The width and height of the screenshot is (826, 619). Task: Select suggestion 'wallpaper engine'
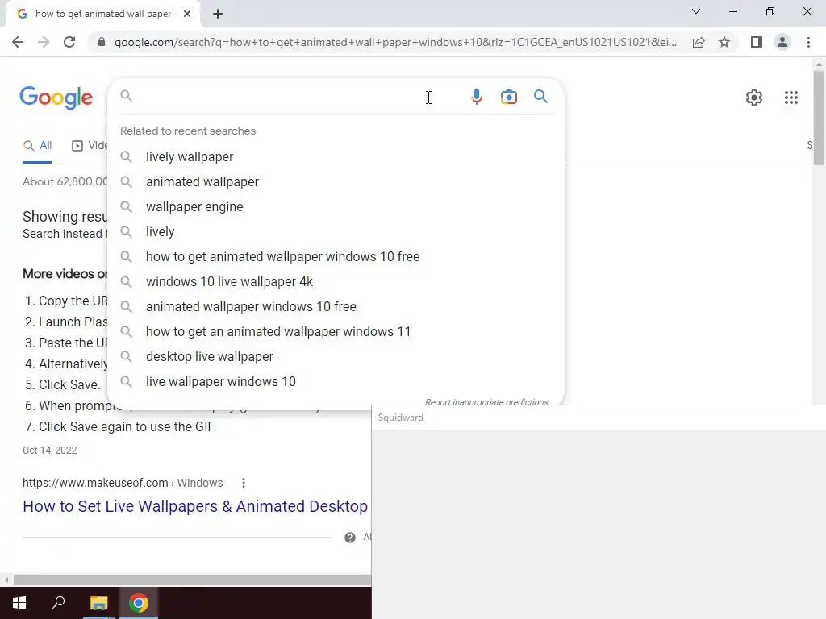[336, 207]
